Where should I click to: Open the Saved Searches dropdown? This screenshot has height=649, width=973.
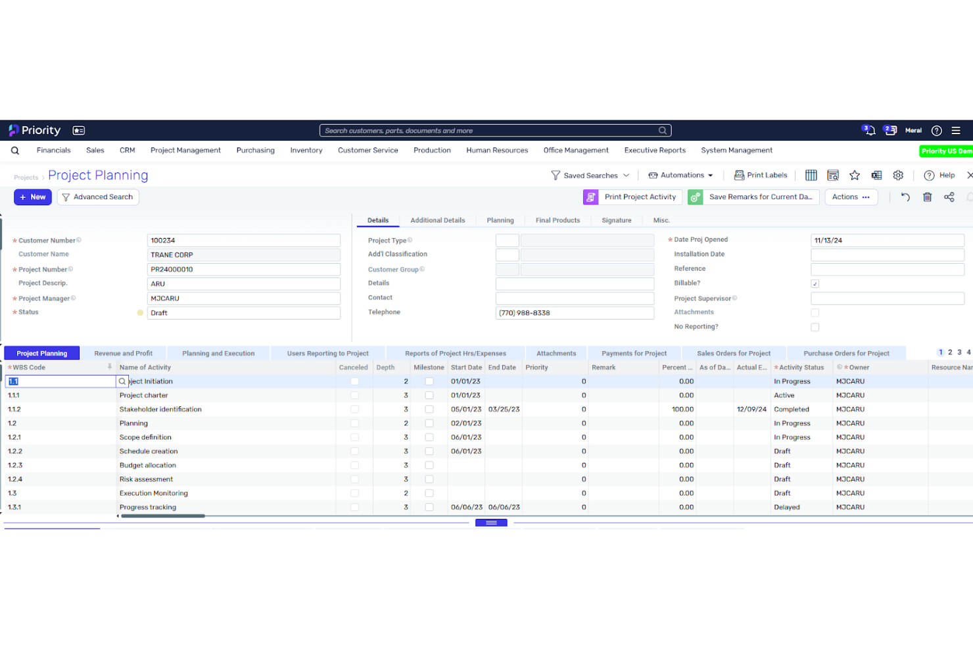click(590, 175)
